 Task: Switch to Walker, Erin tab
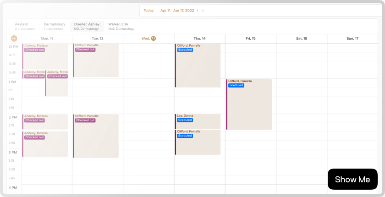pyautogui.click(x=121, y=26)
